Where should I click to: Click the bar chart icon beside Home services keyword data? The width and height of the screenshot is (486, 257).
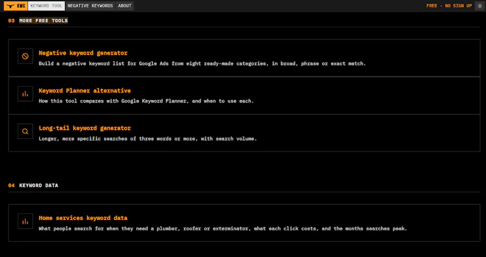[26, 221]
